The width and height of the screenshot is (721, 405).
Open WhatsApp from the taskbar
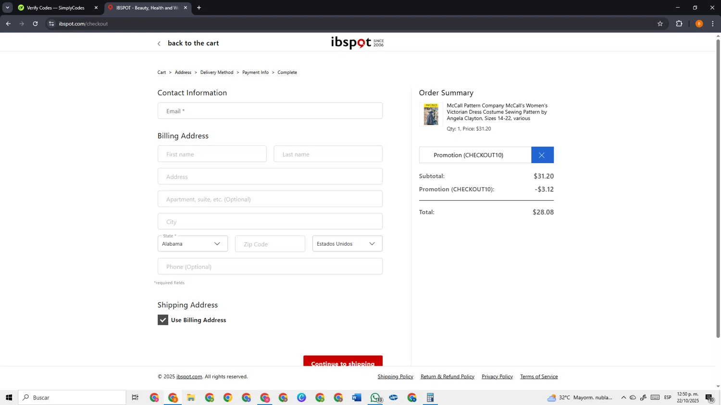pos(375,397)
